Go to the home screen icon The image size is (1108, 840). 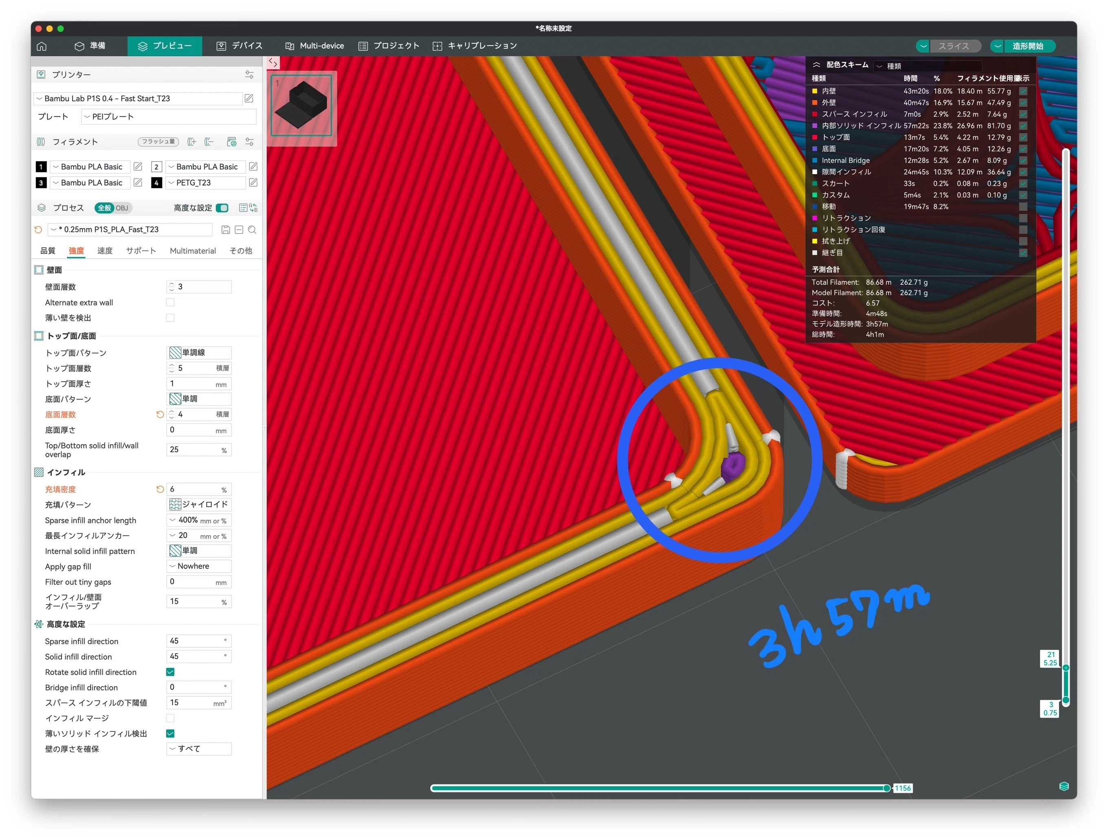[42, 46]
